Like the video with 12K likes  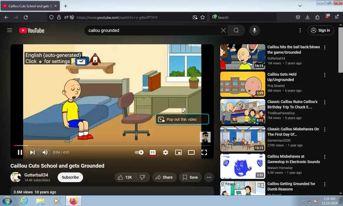pos(125,177)
